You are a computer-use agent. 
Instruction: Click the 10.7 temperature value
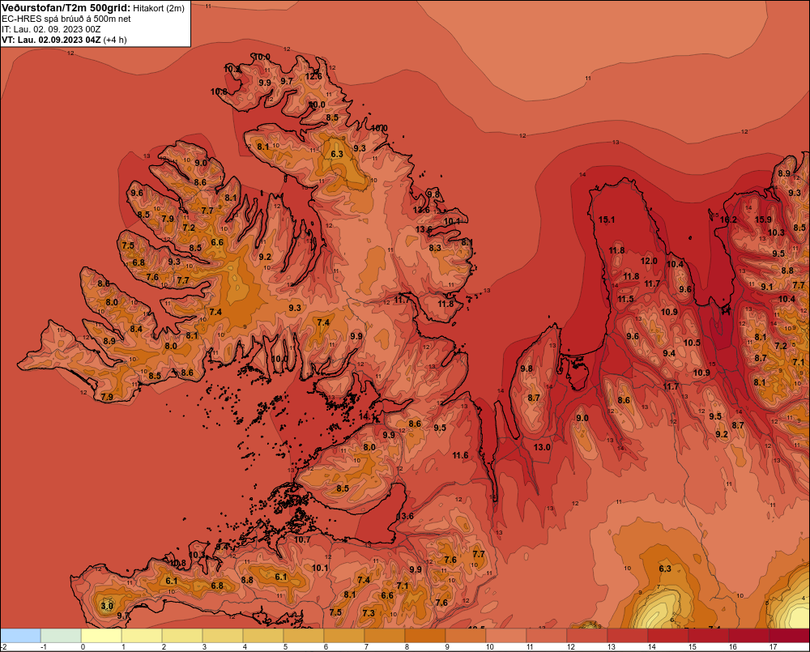click(302, 539)
